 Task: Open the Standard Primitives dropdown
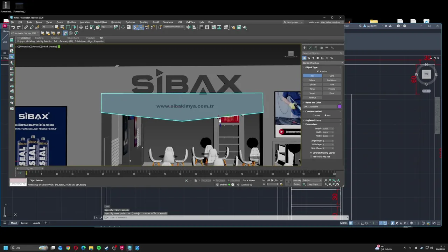(323, 63)
